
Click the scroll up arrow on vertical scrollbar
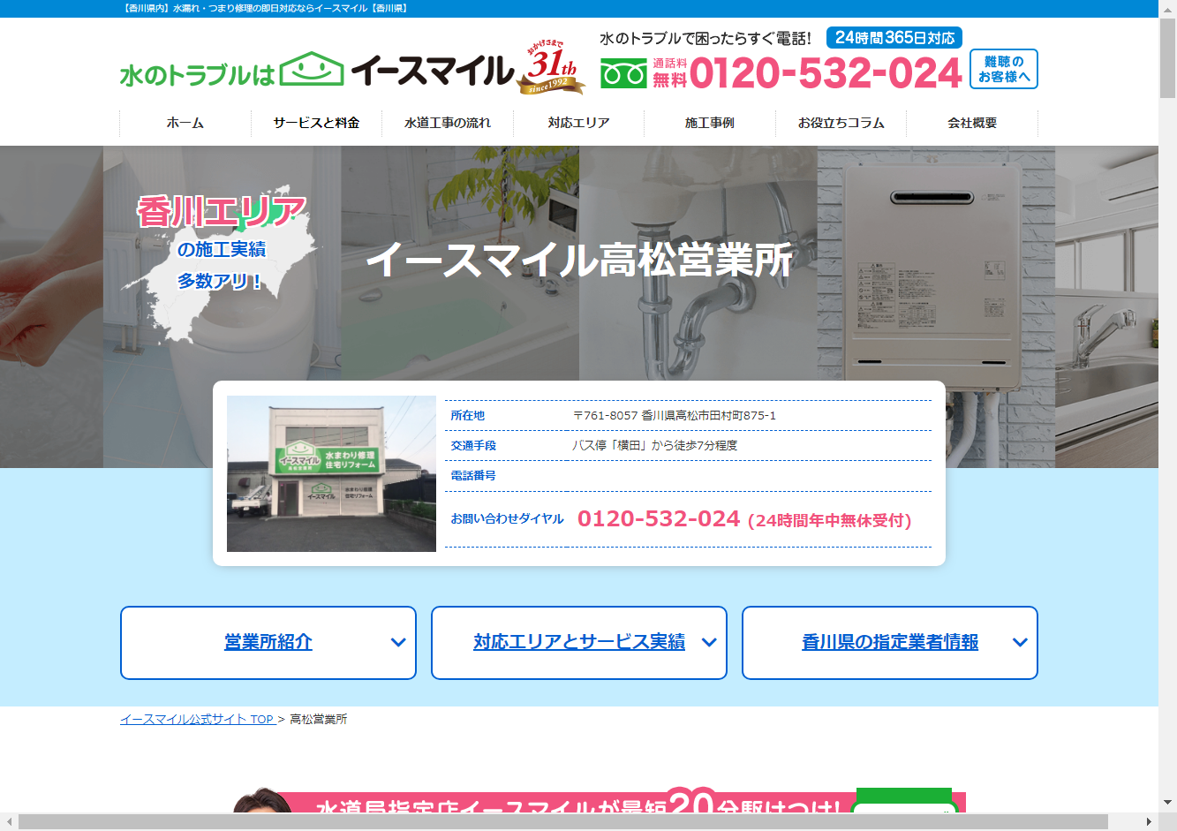pos(1167,8)
